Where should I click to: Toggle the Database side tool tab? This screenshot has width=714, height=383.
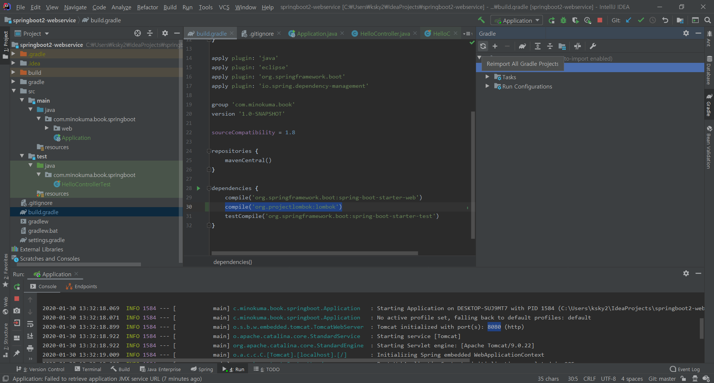709,70
